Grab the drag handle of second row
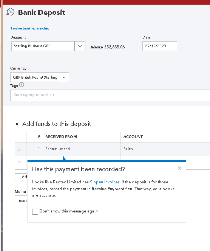The width and height of the screenshot is (210, 251). 20,163
